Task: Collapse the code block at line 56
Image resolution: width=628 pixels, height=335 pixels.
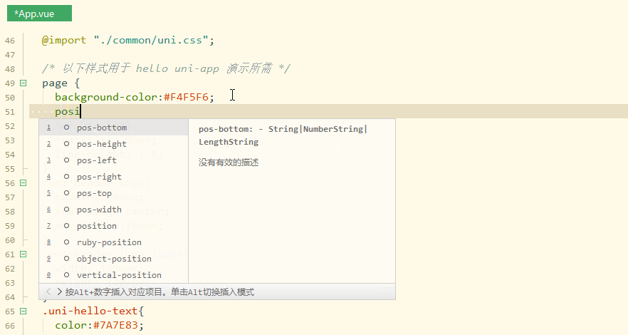Action: (x=23, y=183)
